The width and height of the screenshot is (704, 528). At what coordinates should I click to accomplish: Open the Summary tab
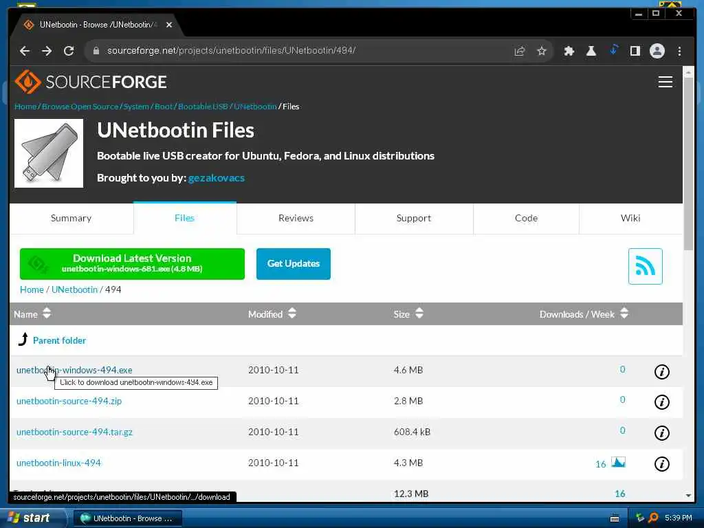(71, 218)
